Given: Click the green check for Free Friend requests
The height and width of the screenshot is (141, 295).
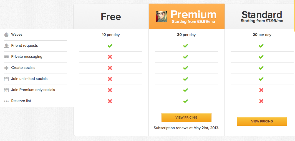Looking at the screenshot, I should click(x=110, y=46).
